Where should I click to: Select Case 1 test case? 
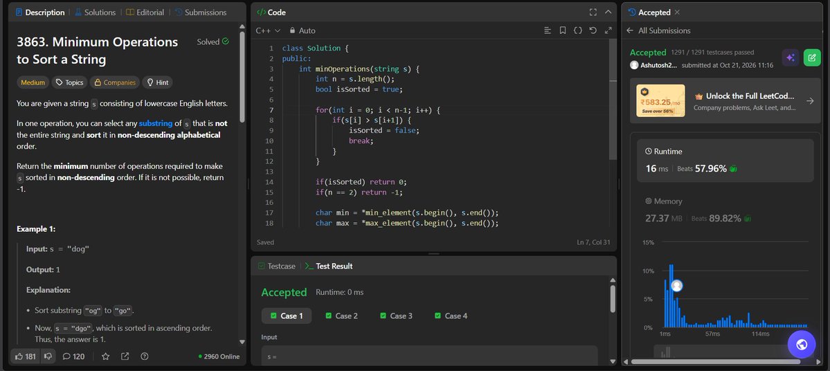tap(287, 316)
